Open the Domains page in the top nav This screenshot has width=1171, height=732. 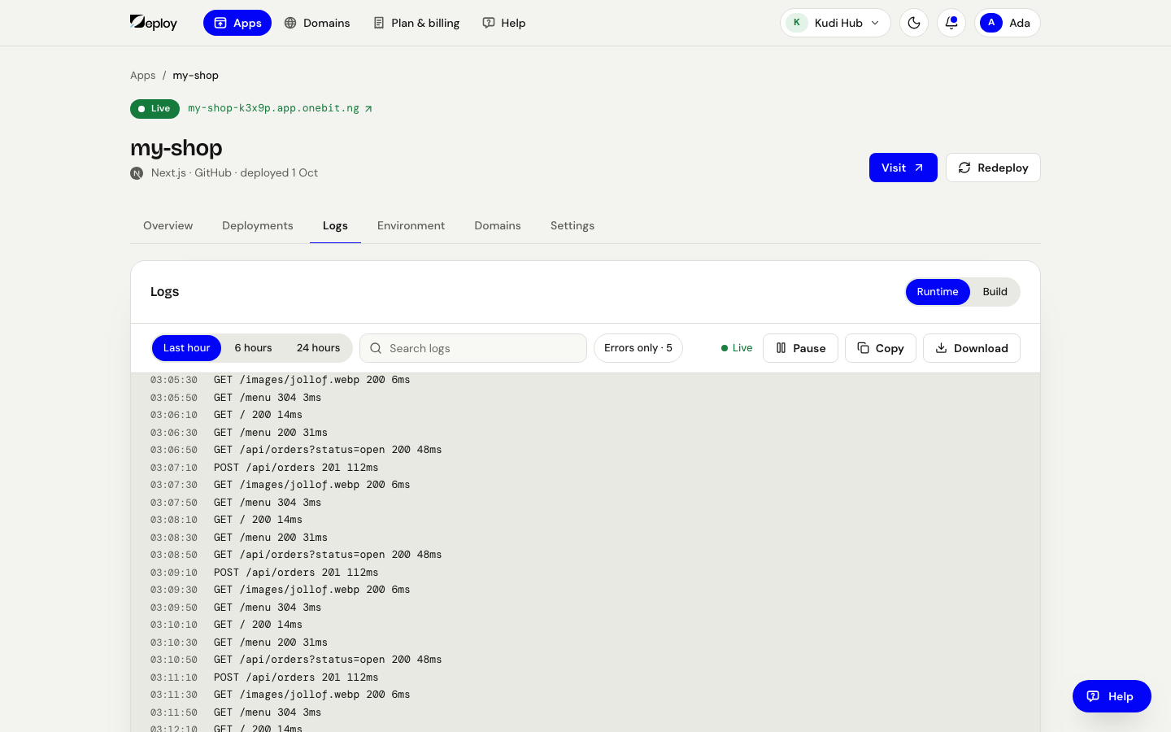(x=317, y=23)
